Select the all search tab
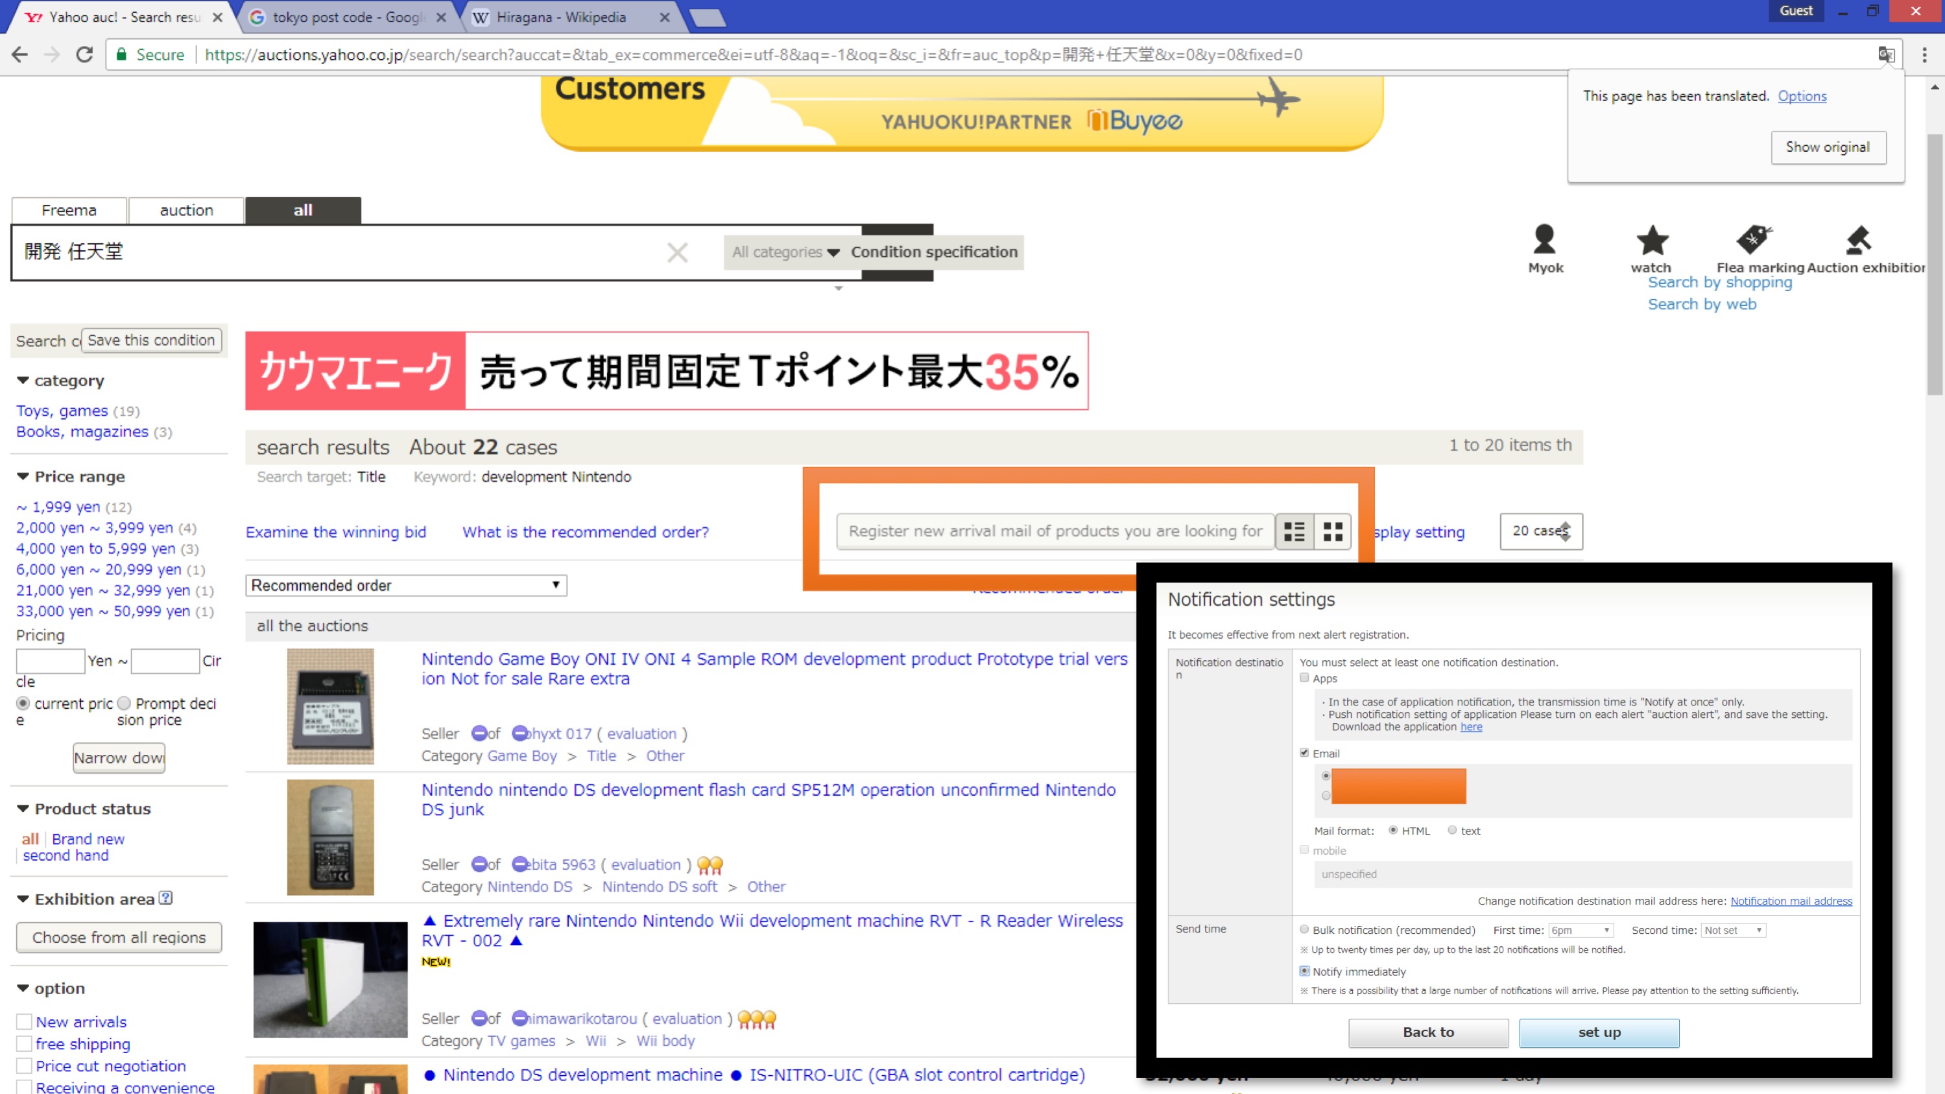Viewport: 1945px width, 1094px height. [x=303, y=210]
